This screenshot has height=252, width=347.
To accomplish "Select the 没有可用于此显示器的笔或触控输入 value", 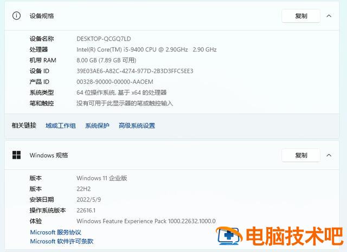I will [125, 104].
